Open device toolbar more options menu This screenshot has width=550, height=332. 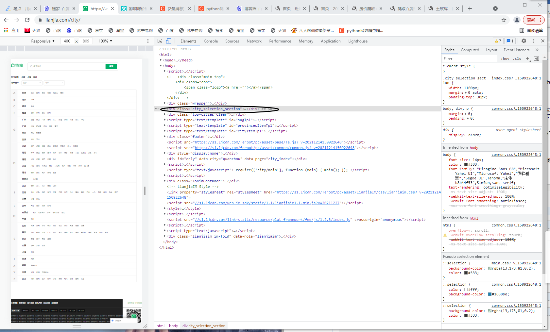pyautogui.click(x=148, y=41)
